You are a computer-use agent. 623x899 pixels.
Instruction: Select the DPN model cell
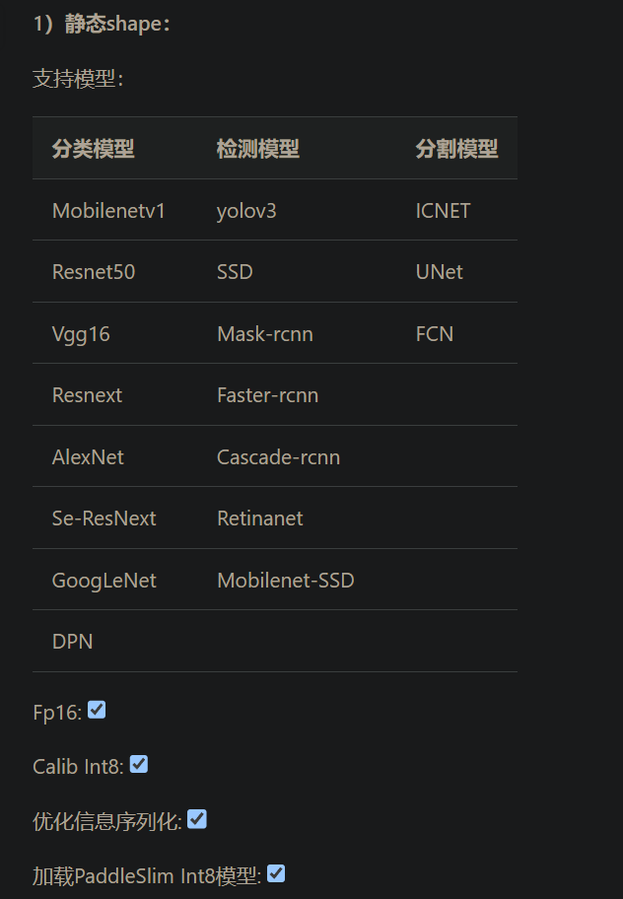tap(72, 641)
